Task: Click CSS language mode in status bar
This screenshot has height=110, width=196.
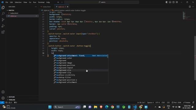Action: point(168,103)
